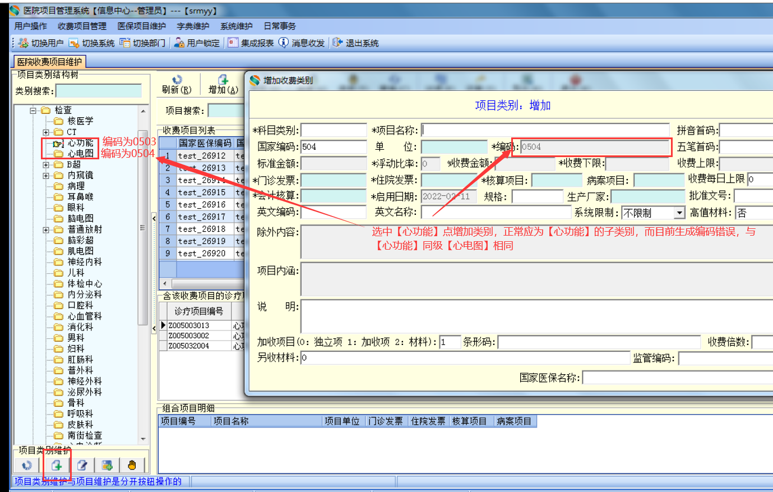773x492 pixels.
Task: Click the app icon in the main title bar
Action: pyautogui.click(x=14, y=10)
